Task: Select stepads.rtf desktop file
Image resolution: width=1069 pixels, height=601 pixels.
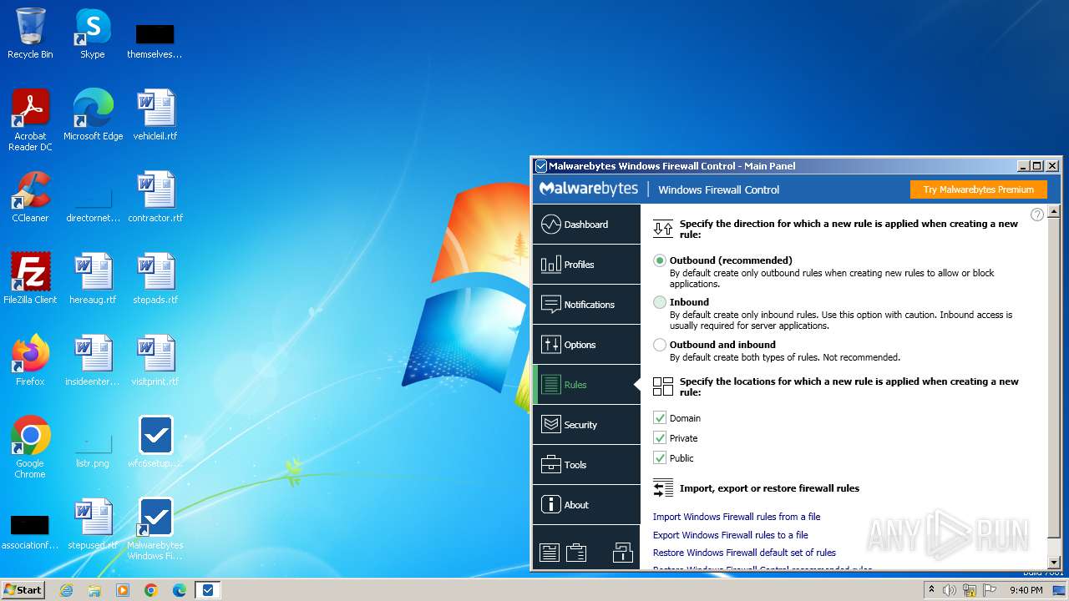Action: pos(155,279)
